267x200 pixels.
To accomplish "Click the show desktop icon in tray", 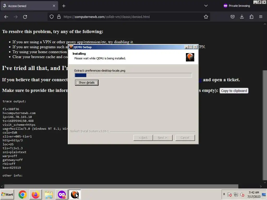I will (x=264, y=194).
